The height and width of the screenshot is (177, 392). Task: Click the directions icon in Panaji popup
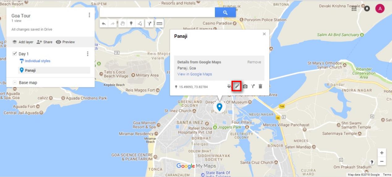click(x=253, y=86)
